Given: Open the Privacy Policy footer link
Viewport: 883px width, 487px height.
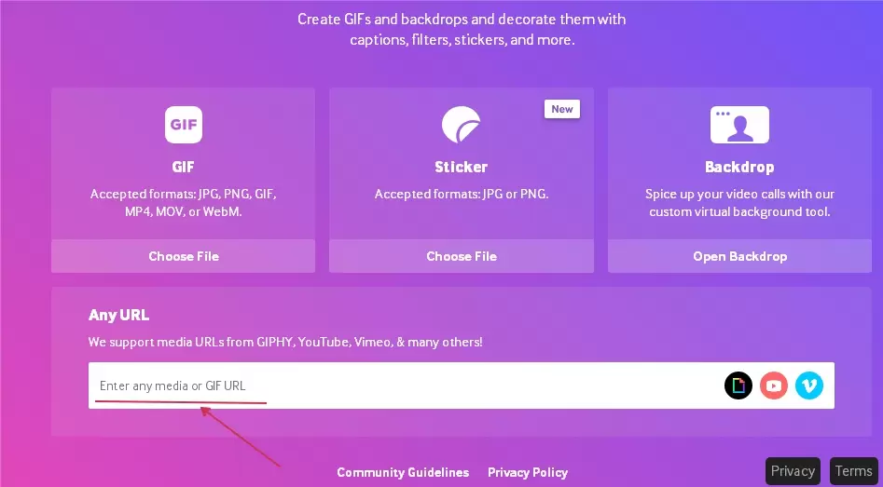Looking at the screenshot, I should tap(528, 472).
